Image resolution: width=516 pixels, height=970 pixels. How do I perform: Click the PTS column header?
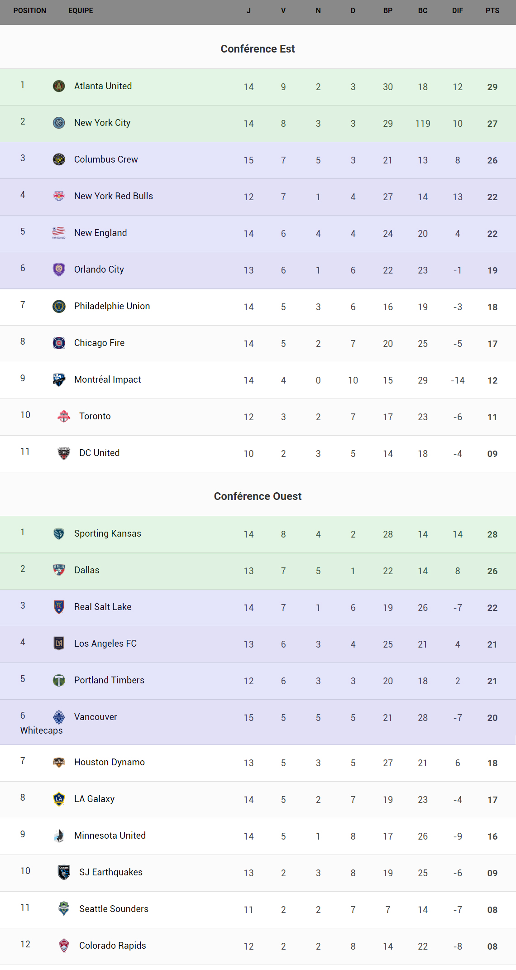point(492,11)
